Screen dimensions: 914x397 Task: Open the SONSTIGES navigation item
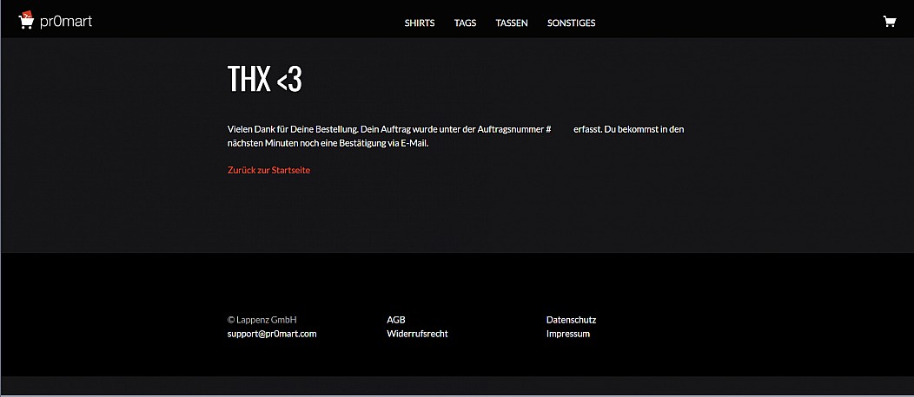(x=572, y=23)
